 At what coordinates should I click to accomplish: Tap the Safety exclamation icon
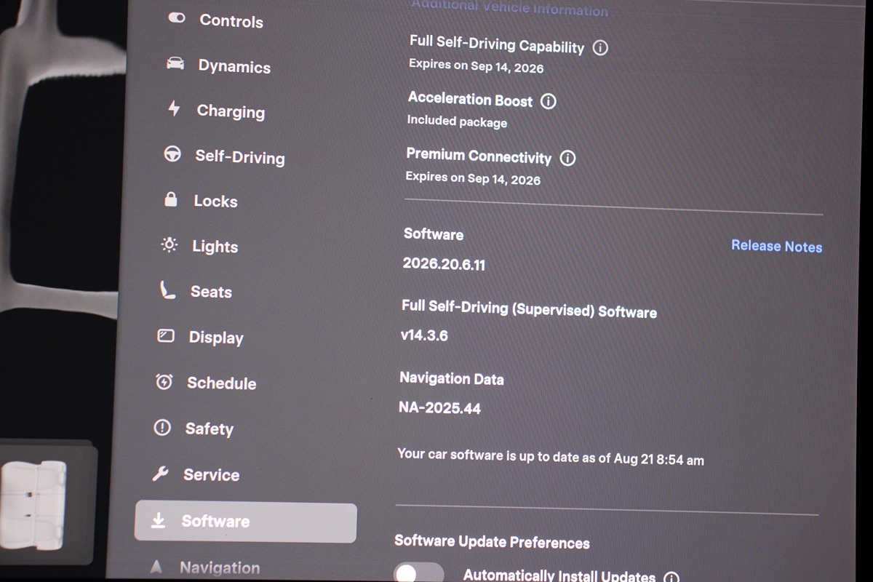coord(162,428)
